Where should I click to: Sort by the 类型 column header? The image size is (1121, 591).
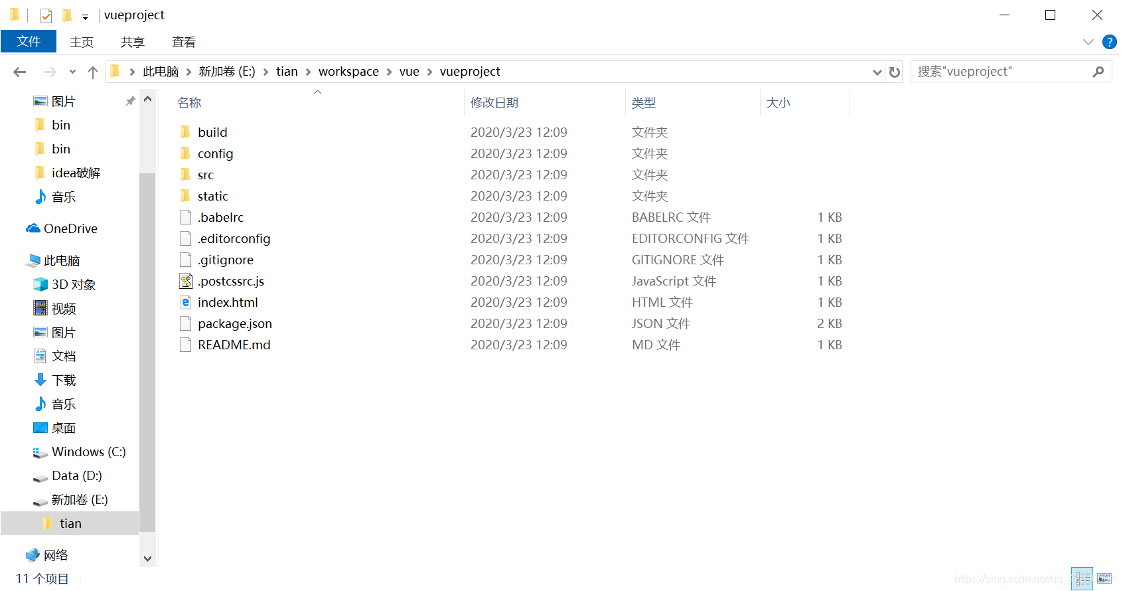[644, 102]
